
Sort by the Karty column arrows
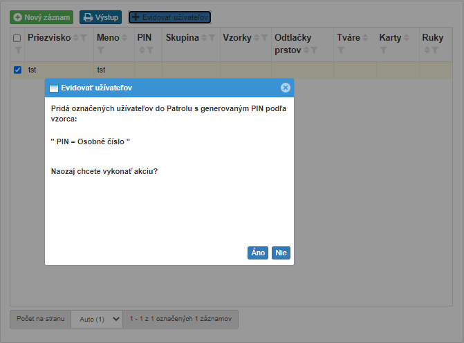407,37
